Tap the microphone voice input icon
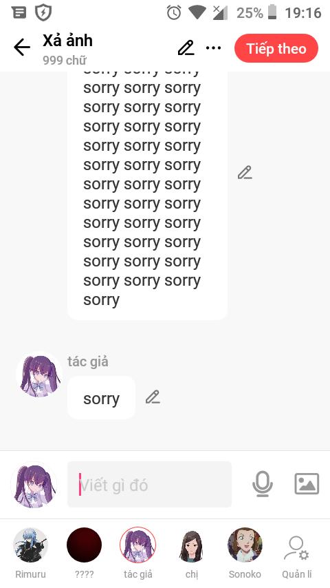 coord(262,484)
